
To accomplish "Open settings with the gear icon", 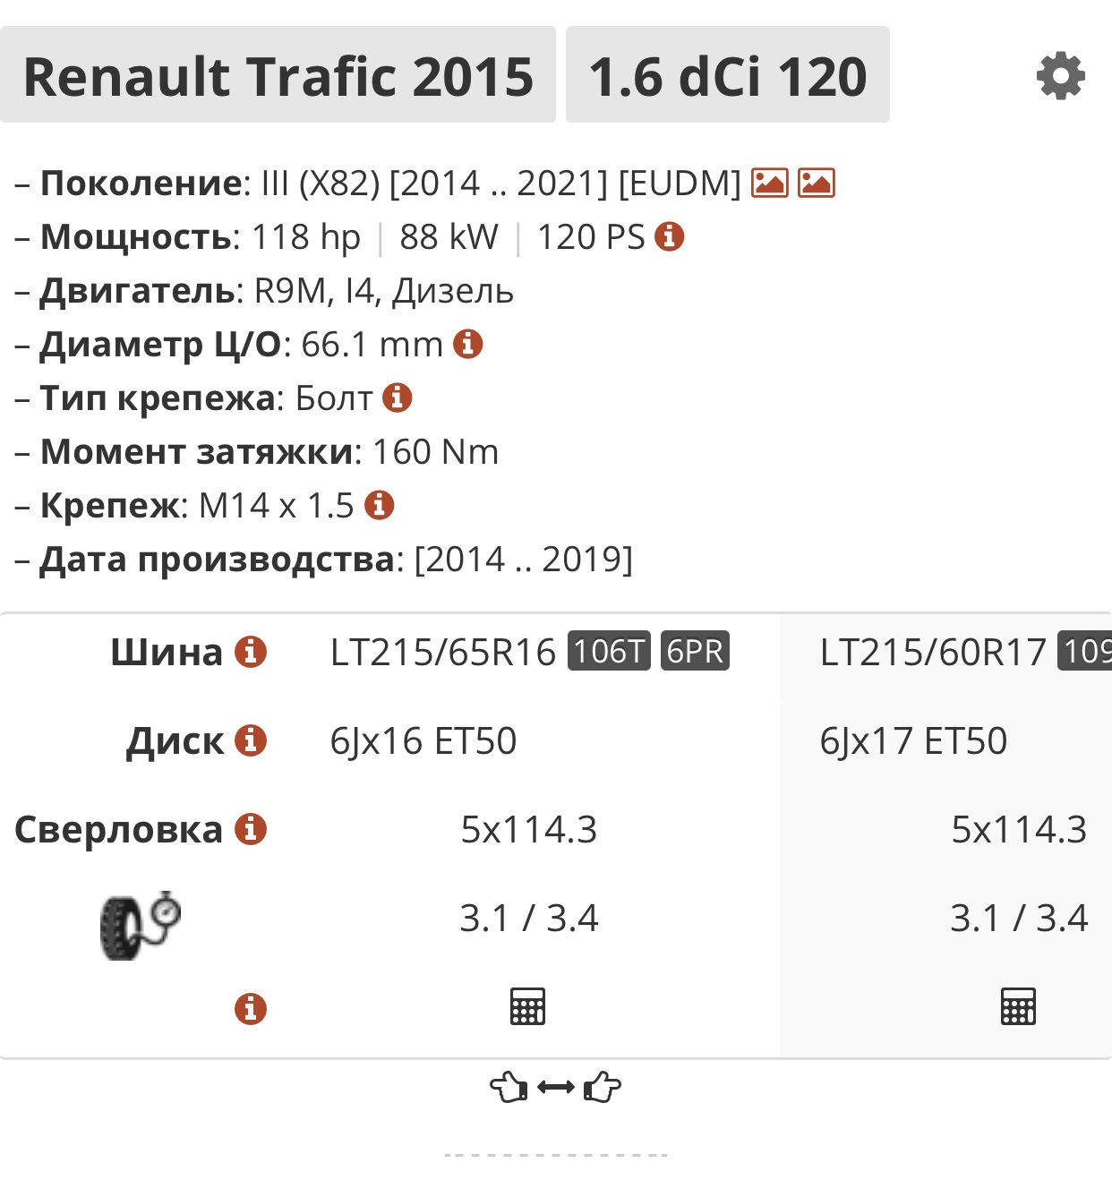I will [1061, 76].
